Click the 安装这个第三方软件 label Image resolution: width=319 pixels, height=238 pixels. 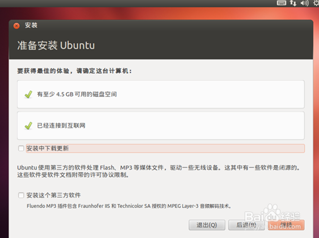(x=54, y=195)
